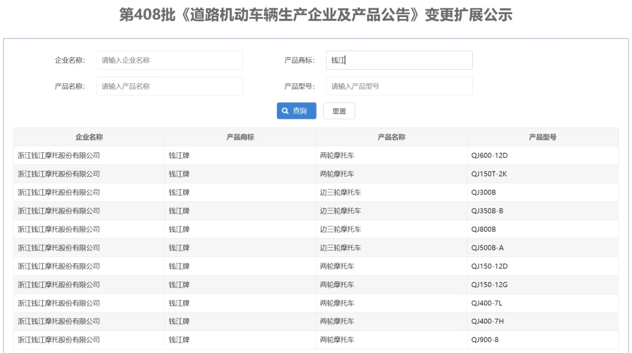Click 两轮摩托车 in the QJ150-12D row

tap(337, 266)
